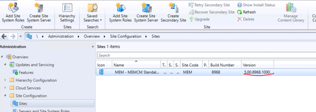Image resolution: width=316 pixels, height=112 pixels.
Task: Select Overview in the breadcrumb
Action: [x=92, y=37]
